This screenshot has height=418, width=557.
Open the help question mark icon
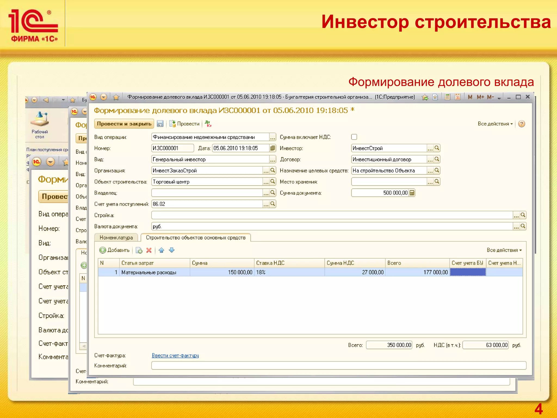click(521, 124)
